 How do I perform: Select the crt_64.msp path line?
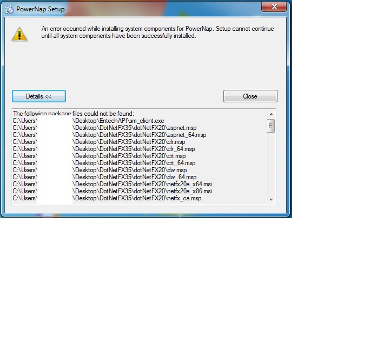point(104,163)
